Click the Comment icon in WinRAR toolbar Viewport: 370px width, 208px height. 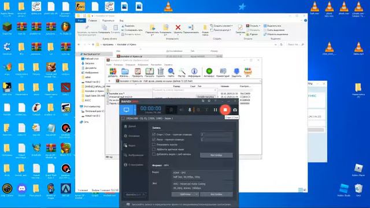coord(223,73)
